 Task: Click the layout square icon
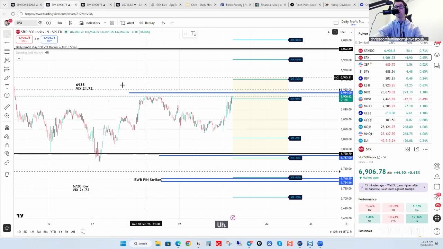coord(336,23)
